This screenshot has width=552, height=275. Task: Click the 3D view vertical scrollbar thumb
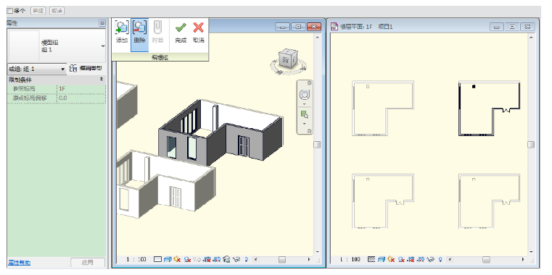(317, 144)
